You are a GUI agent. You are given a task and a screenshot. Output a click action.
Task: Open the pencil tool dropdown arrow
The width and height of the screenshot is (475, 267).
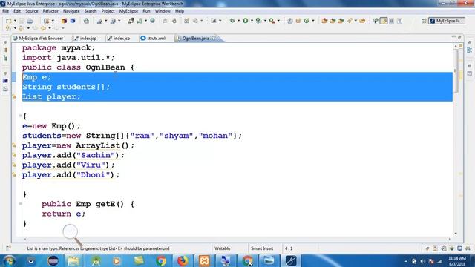356,21
